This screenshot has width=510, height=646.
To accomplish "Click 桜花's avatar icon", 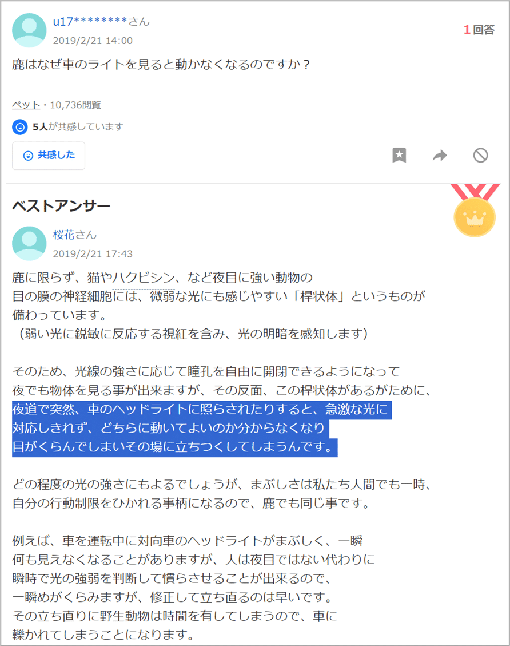I will pyautogui.click(x=29, y=244).
